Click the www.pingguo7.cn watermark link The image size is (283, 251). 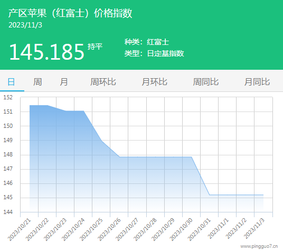(x=259, y=246)
